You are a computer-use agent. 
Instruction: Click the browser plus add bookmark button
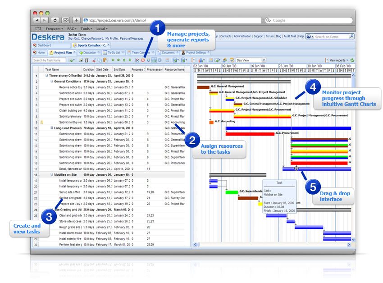pos(76,20)
